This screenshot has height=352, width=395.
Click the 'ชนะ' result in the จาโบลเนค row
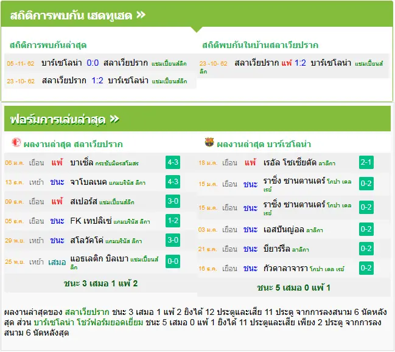point(57,182)
